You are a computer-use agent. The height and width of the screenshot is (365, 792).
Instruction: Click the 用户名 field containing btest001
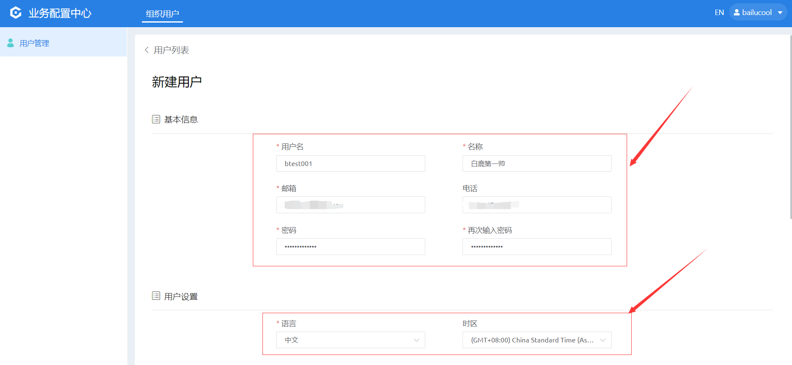click(350, 163)
